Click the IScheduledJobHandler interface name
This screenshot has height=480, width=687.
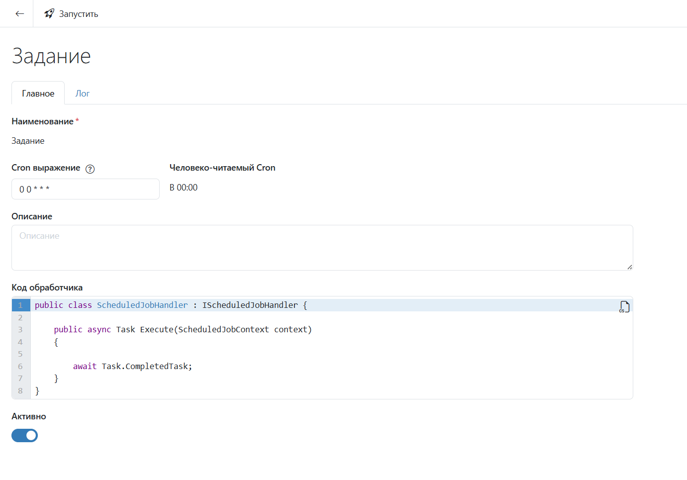click(x=250, y=305)
